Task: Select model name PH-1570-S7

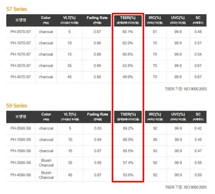Action: point(21,54)
